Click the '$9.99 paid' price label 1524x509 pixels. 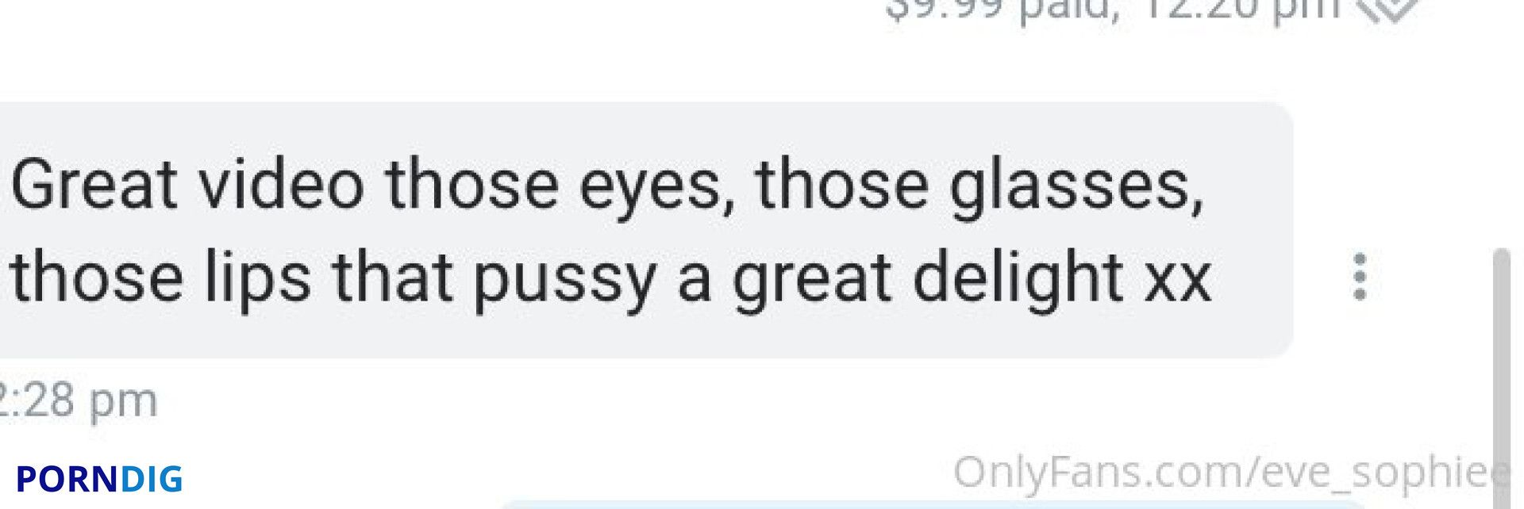tap(1002, 10)
